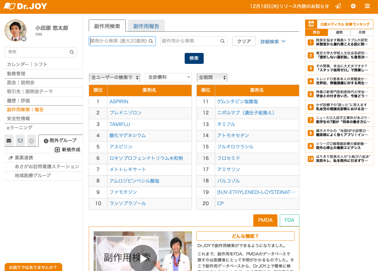Show 昨日 article ranking
The width and height of the screenshot is (378, 271).
pos(316,33)
